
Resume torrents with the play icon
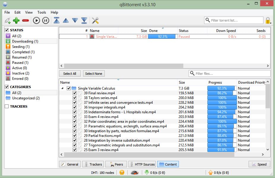point(36,20)
